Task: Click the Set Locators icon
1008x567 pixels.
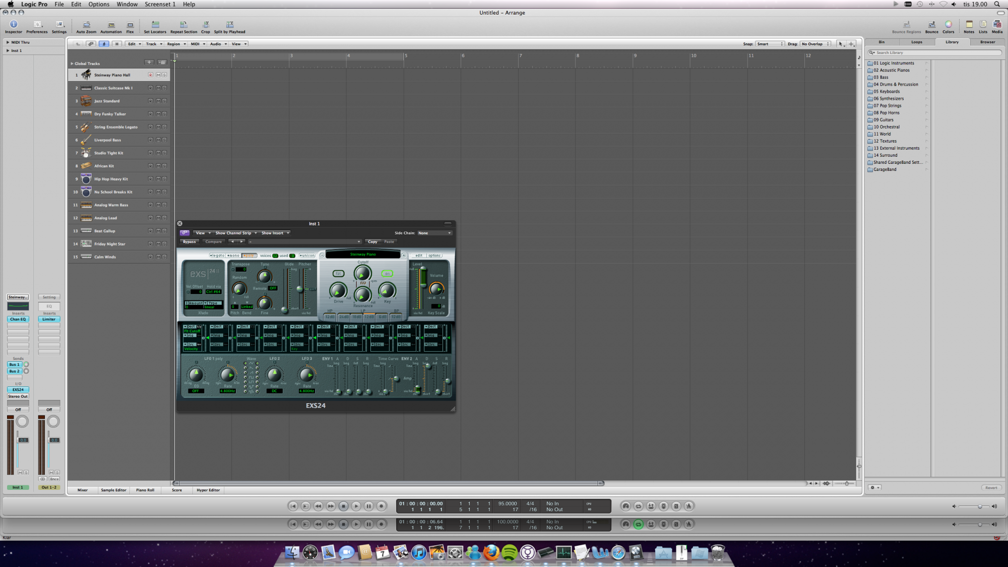Action: (155, 25)
